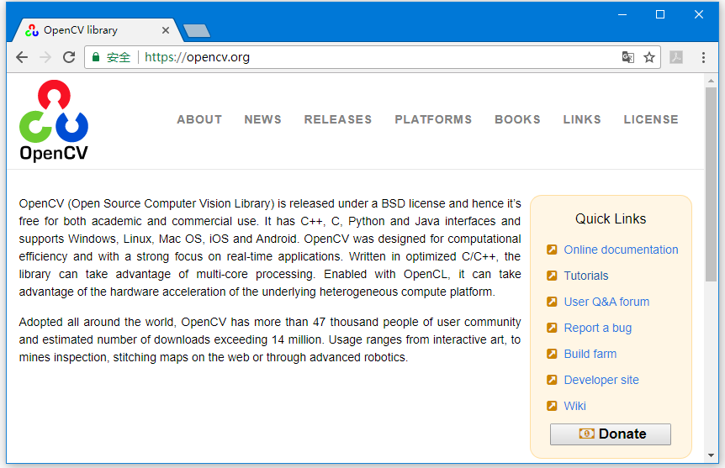Open the Build farm link

coord(590,354)
